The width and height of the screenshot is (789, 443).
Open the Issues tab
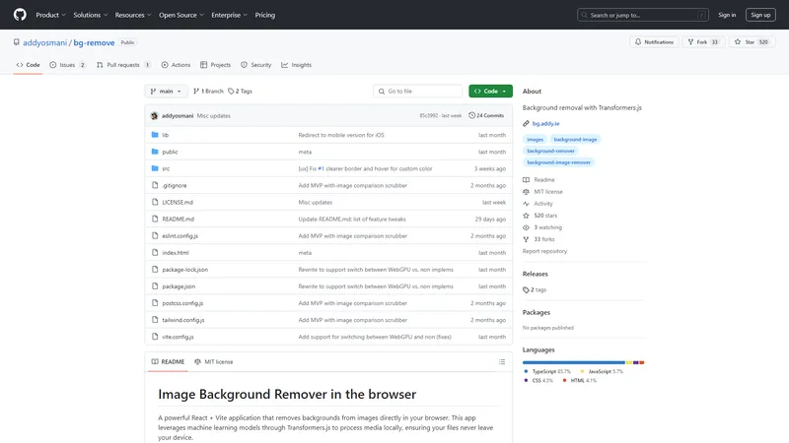click(67, 65)
